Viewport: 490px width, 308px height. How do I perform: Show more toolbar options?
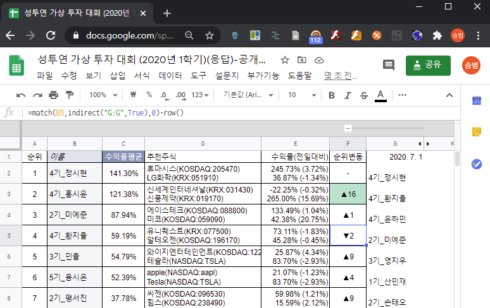pos(403,95)
